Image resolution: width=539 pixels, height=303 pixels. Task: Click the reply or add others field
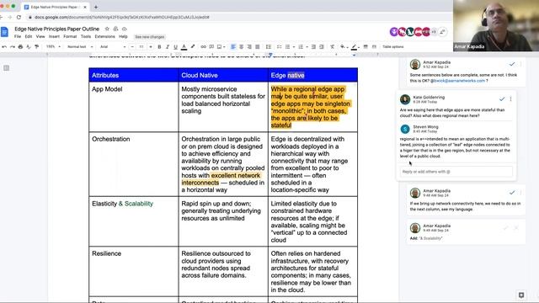456,172
